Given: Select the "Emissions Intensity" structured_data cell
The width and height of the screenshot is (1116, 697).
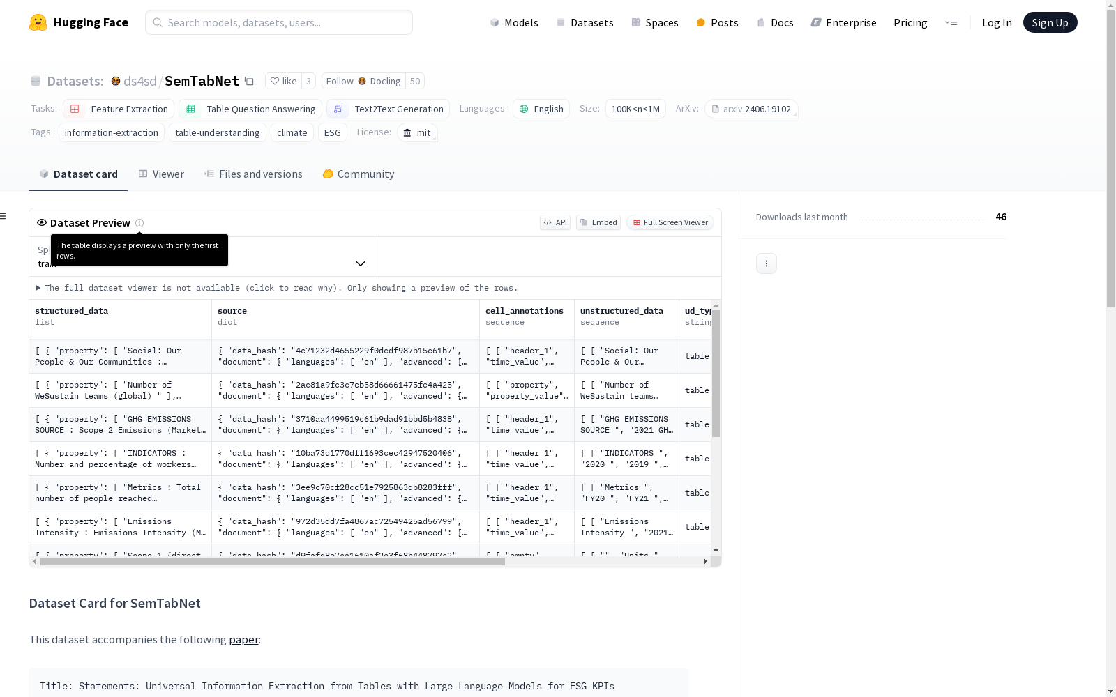Looking at the screenshot, I should point(120,527).
